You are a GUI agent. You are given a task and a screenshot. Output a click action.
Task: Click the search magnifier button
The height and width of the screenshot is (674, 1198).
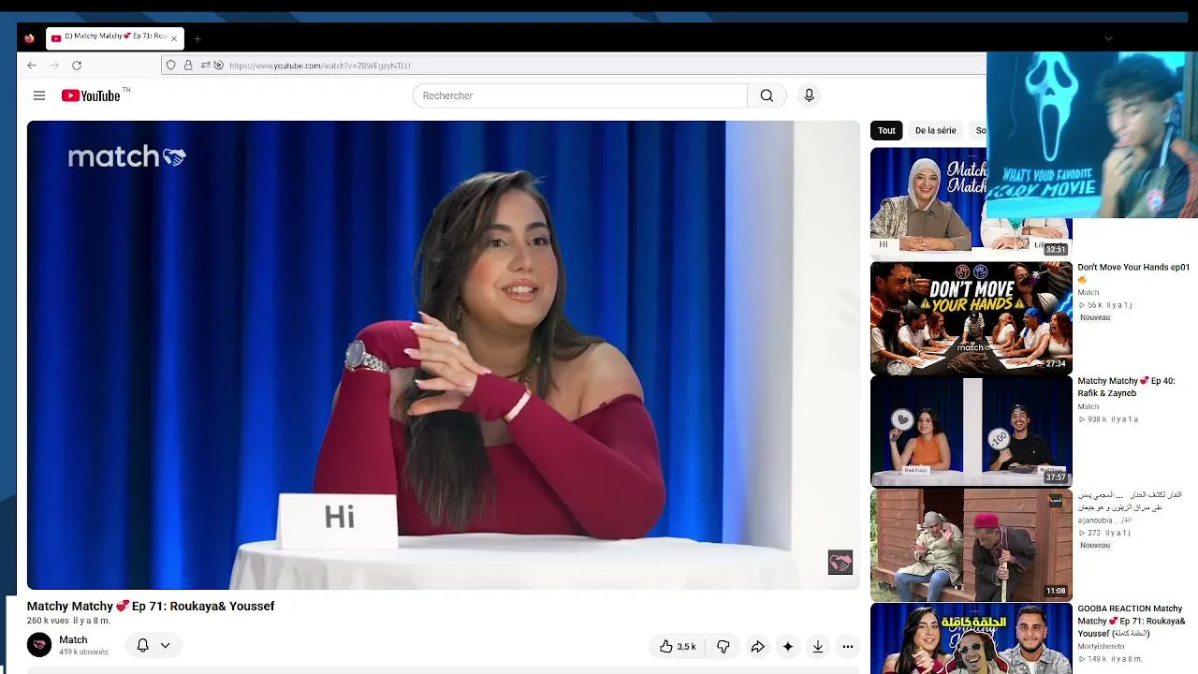coord(767,95)
